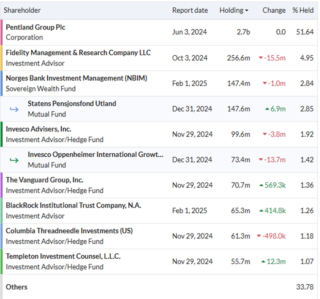Click the red down arrow beside -13.7m
The width and height of the screenshot is (320, 299).
pyautogui.click(x=261, y=160)
